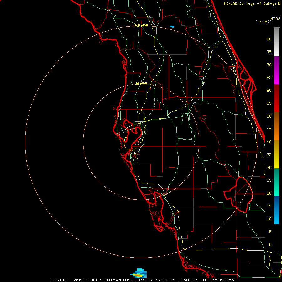The image size is (282, 282).
Task: Click the DIGITAL VERTICALLY INTEGRATED LIQUID title
Action: point(102,280)
